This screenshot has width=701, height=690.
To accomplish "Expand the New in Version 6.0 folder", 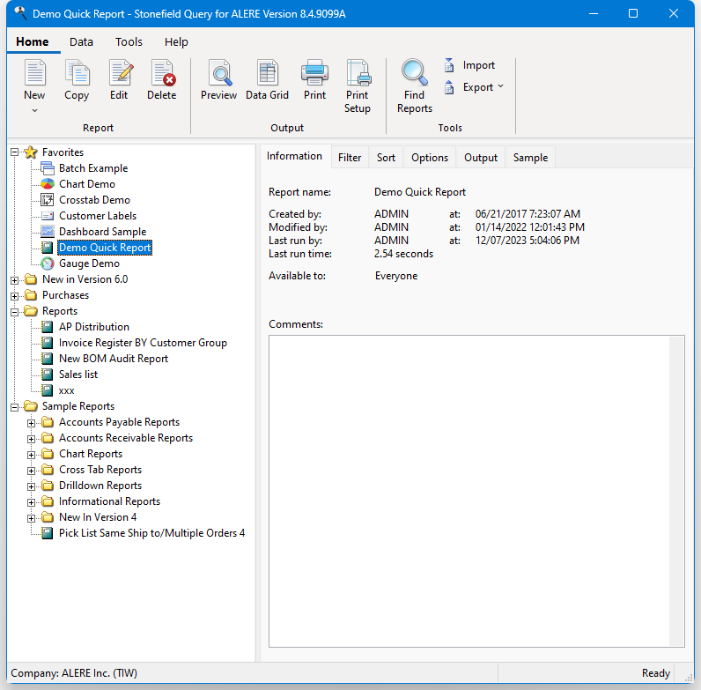I will (x=15, y=280).
